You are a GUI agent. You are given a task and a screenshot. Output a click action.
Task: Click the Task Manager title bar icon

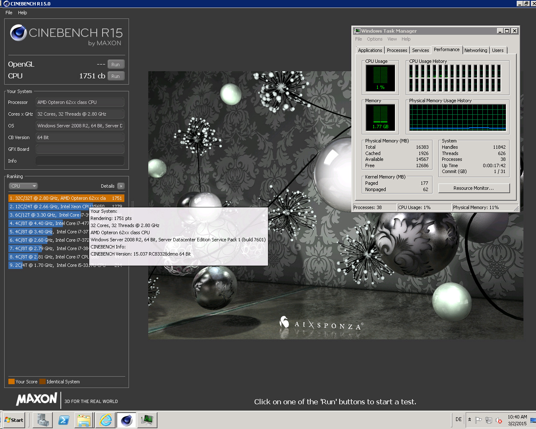pyautogui.click(x=357, y=31)
